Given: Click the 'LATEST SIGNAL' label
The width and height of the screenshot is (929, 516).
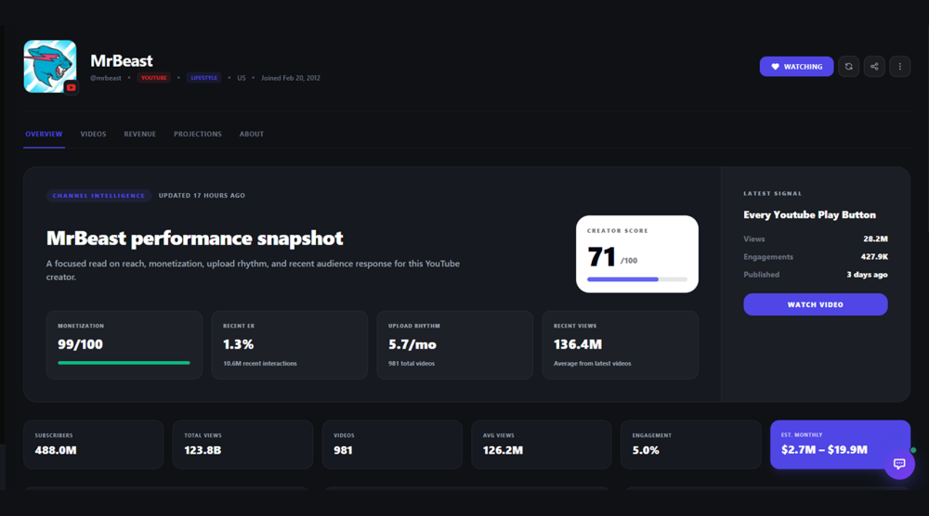Looking at the screenshot, I should coord(773,193).
